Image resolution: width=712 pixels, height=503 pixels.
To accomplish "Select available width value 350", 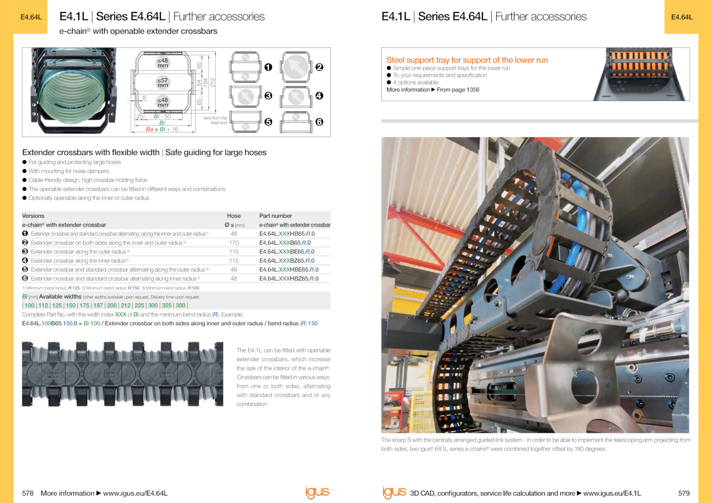I will click(181, 306).
